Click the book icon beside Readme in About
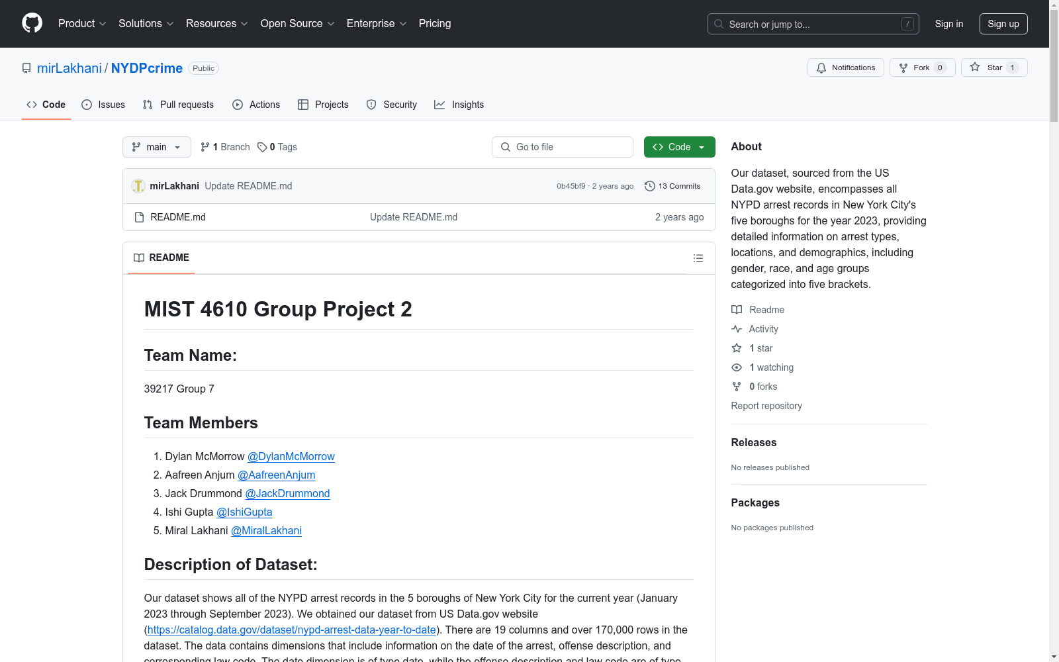Screen dimensions: 1059x662 tap(737, 310)
